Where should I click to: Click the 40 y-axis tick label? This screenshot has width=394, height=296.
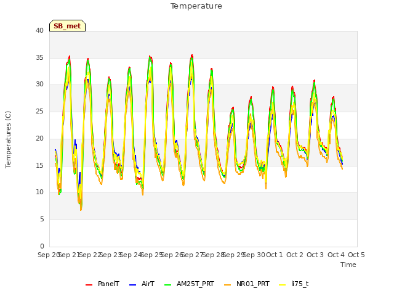(x=39, y=30)
